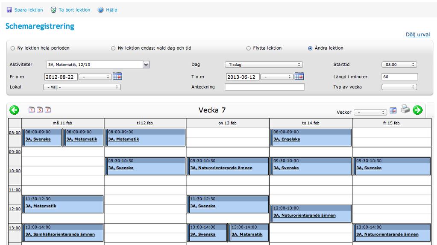Open the dropdown next to From date field
Viewport: 437px width, 245px height.
(x=95, y=77)
